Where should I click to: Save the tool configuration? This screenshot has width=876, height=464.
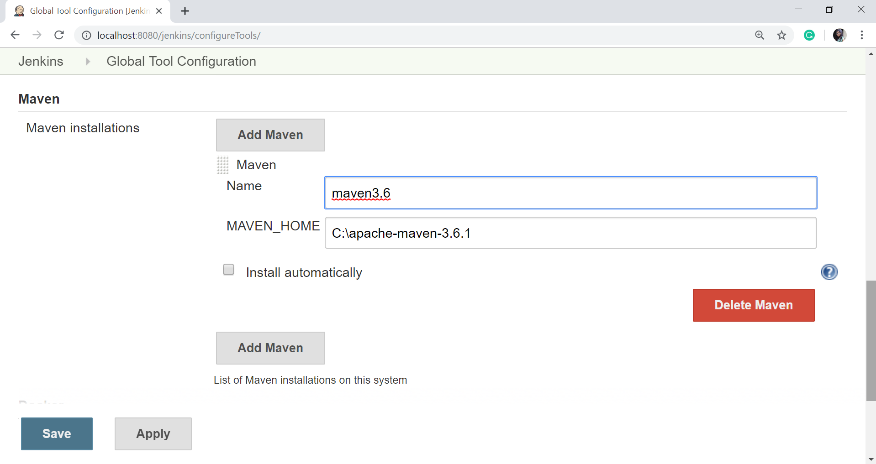point(57,434)
